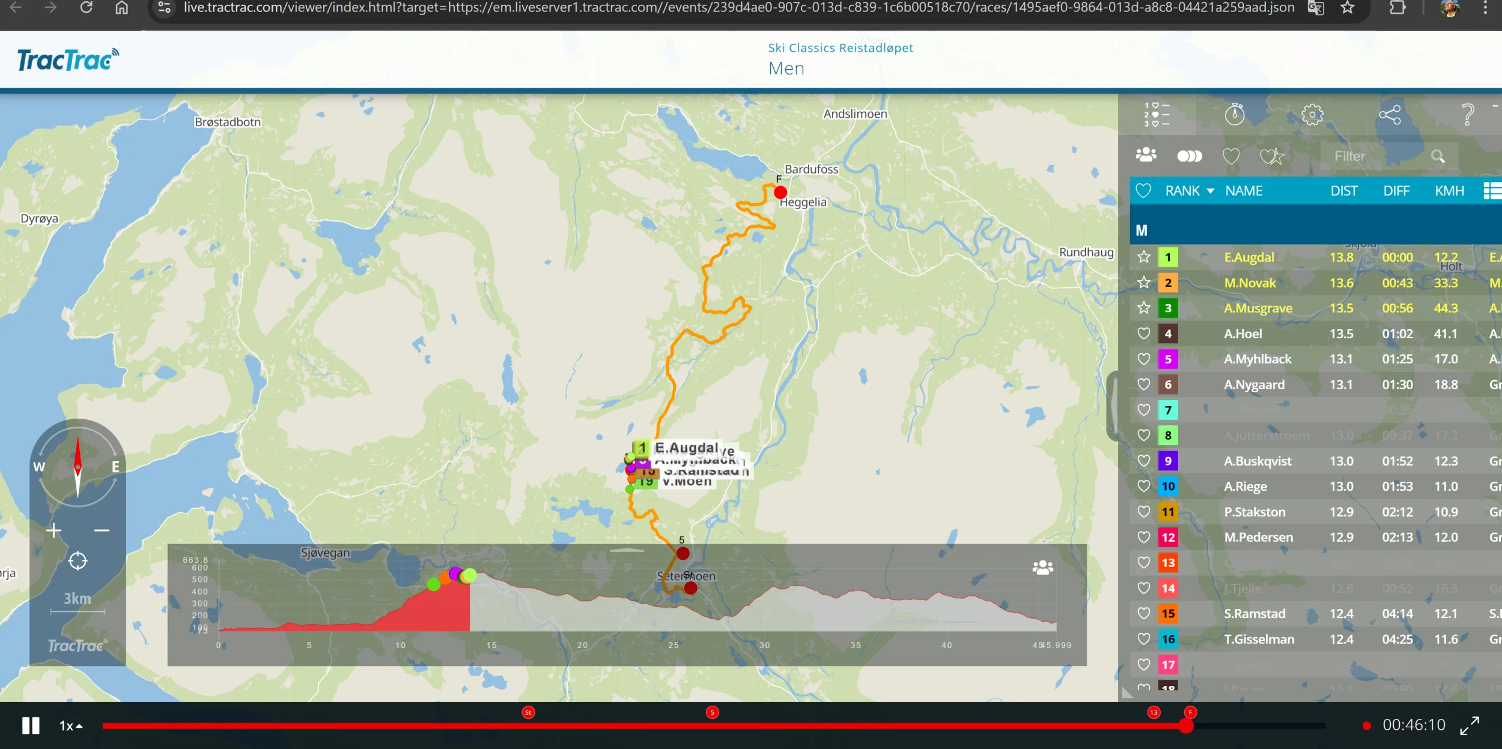This screenshot has height=749, width=1502.
Task: Favorite A.Nygaard with the heart
Action: tap(1143, 384)
